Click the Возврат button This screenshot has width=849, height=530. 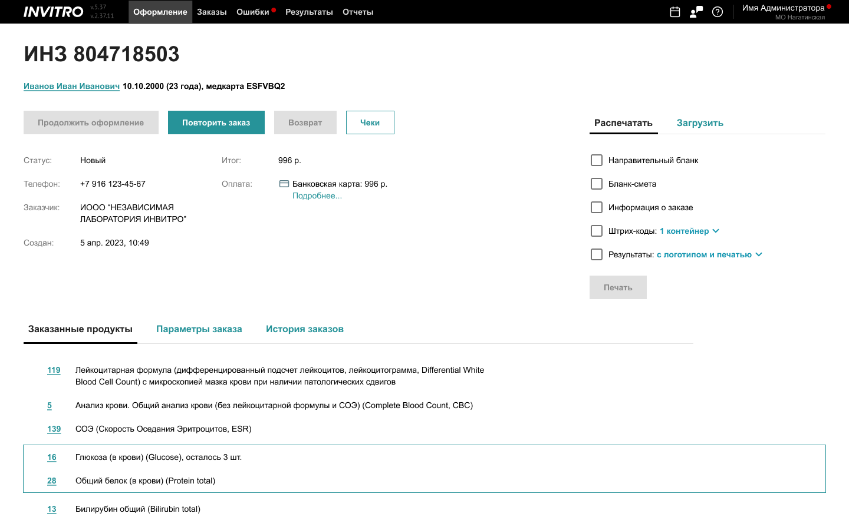click(x=305, y=122)
